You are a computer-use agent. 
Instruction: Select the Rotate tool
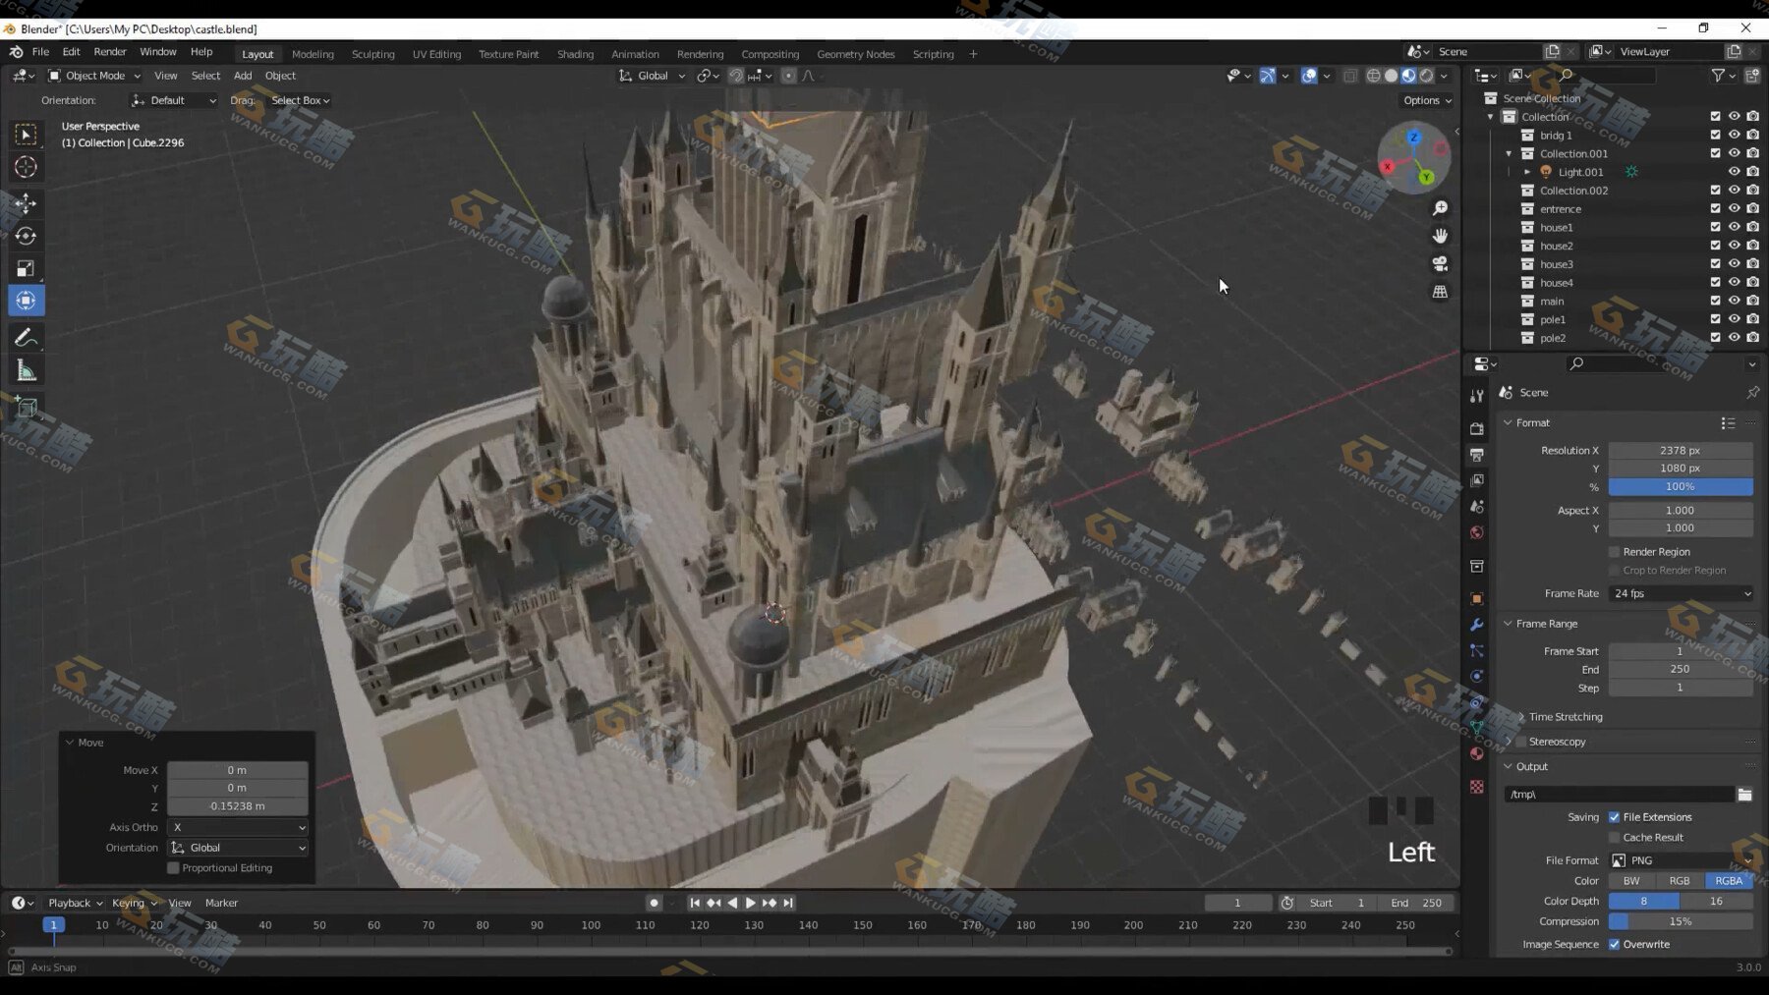click(27, 236)
